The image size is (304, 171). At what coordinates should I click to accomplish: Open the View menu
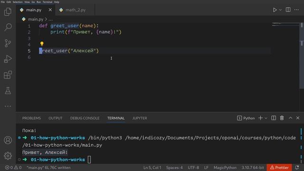27,2
